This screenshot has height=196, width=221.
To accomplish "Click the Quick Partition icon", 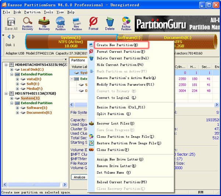I will (60, 24).
